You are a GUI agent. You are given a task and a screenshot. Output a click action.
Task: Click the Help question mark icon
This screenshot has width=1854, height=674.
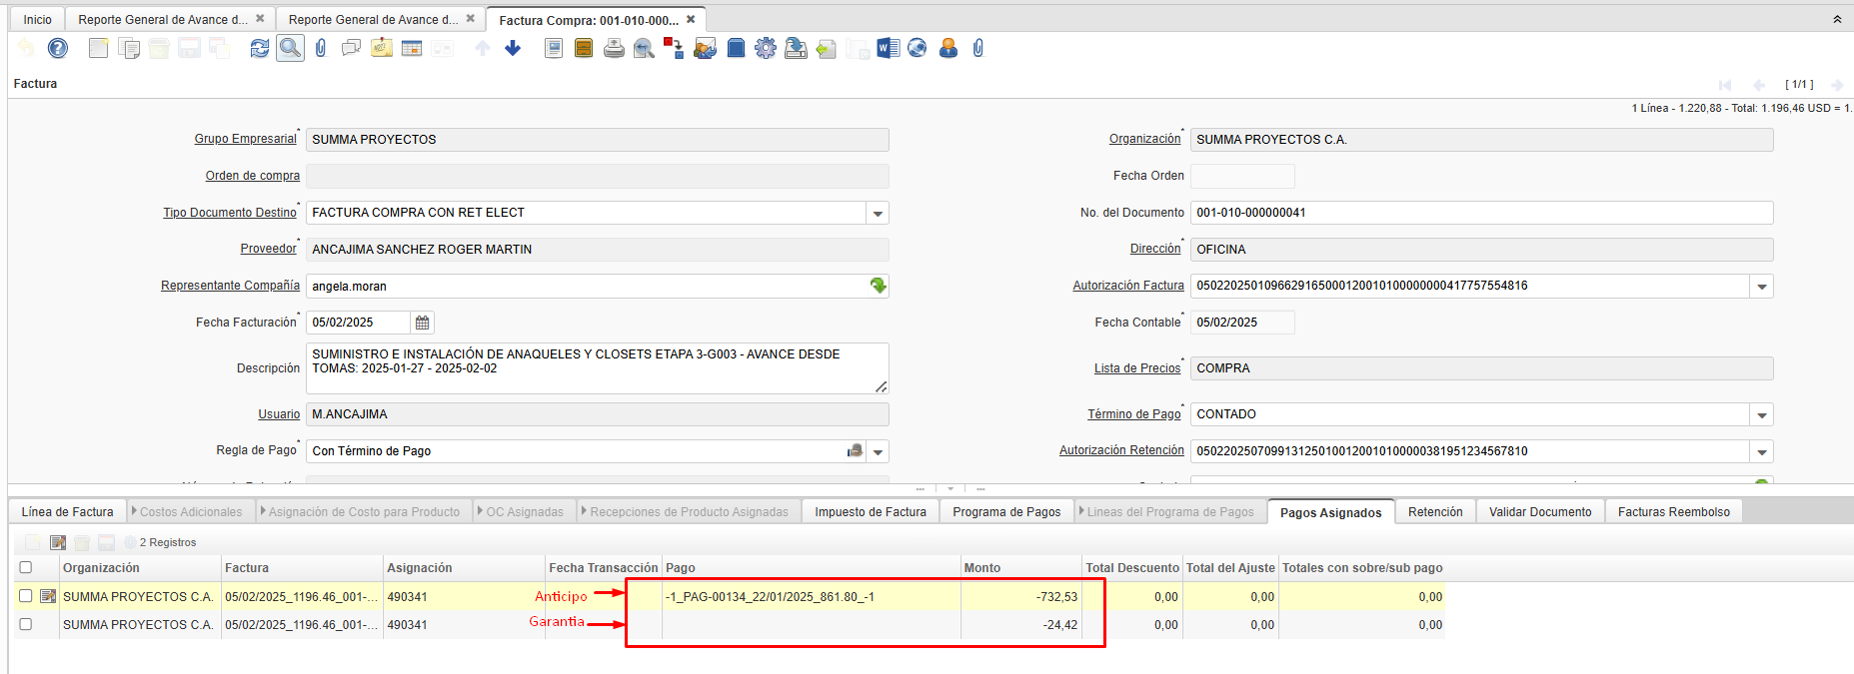(58, 48)
